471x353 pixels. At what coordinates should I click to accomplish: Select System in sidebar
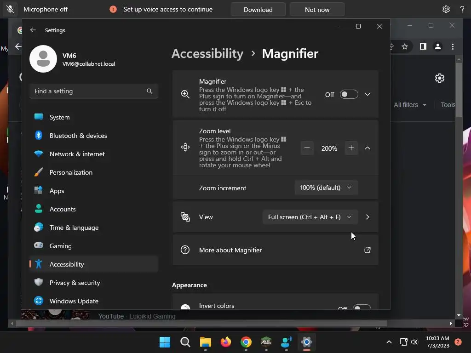pos(94,117)
